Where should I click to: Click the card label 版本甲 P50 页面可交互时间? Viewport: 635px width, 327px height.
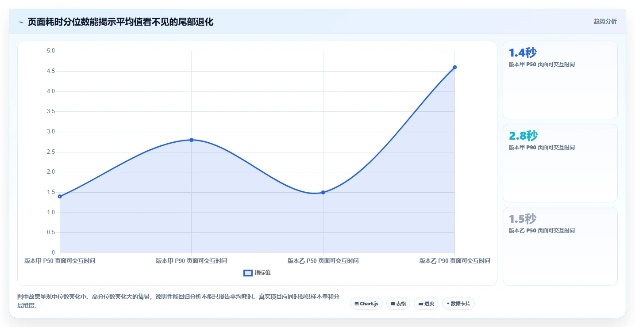542,65
